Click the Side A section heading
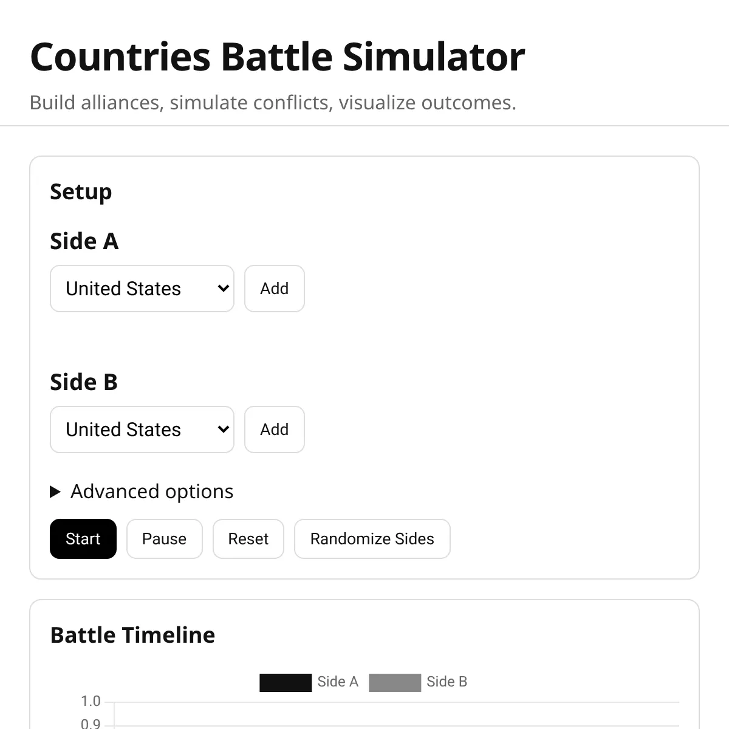Screen dimensions: 729x729 (x=84, y=241)
